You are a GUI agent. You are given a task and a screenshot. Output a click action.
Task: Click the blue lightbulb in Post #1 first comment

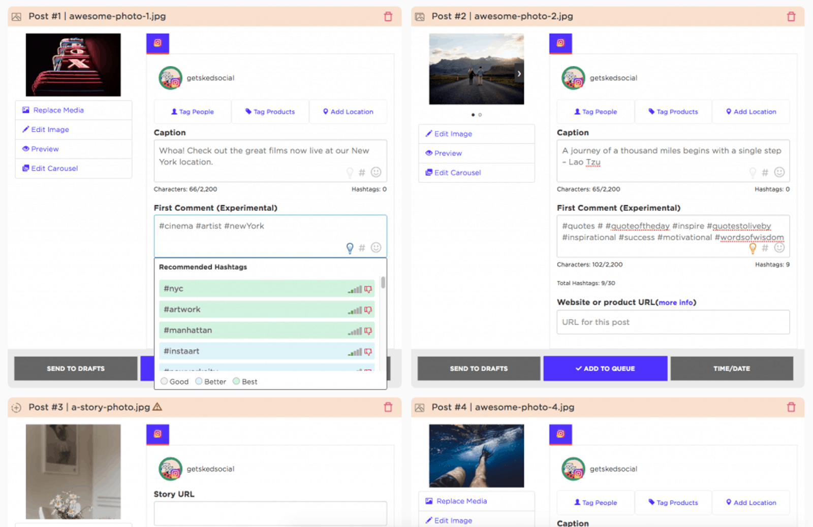click(x=350, y=248)
